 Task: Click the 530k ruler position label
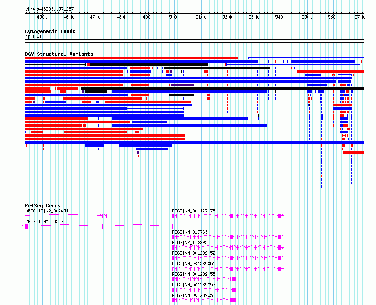point(254,17)
